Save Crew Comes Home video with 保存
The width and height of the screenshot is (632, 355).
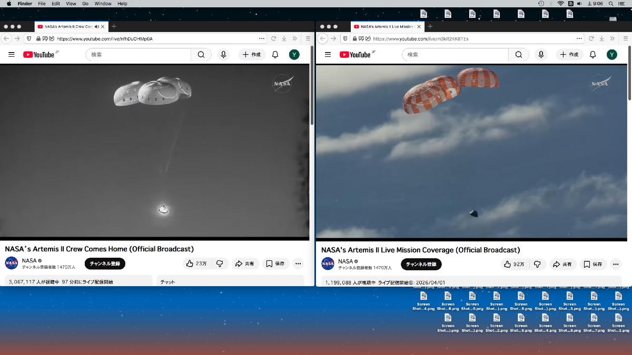tap(275, 263)
